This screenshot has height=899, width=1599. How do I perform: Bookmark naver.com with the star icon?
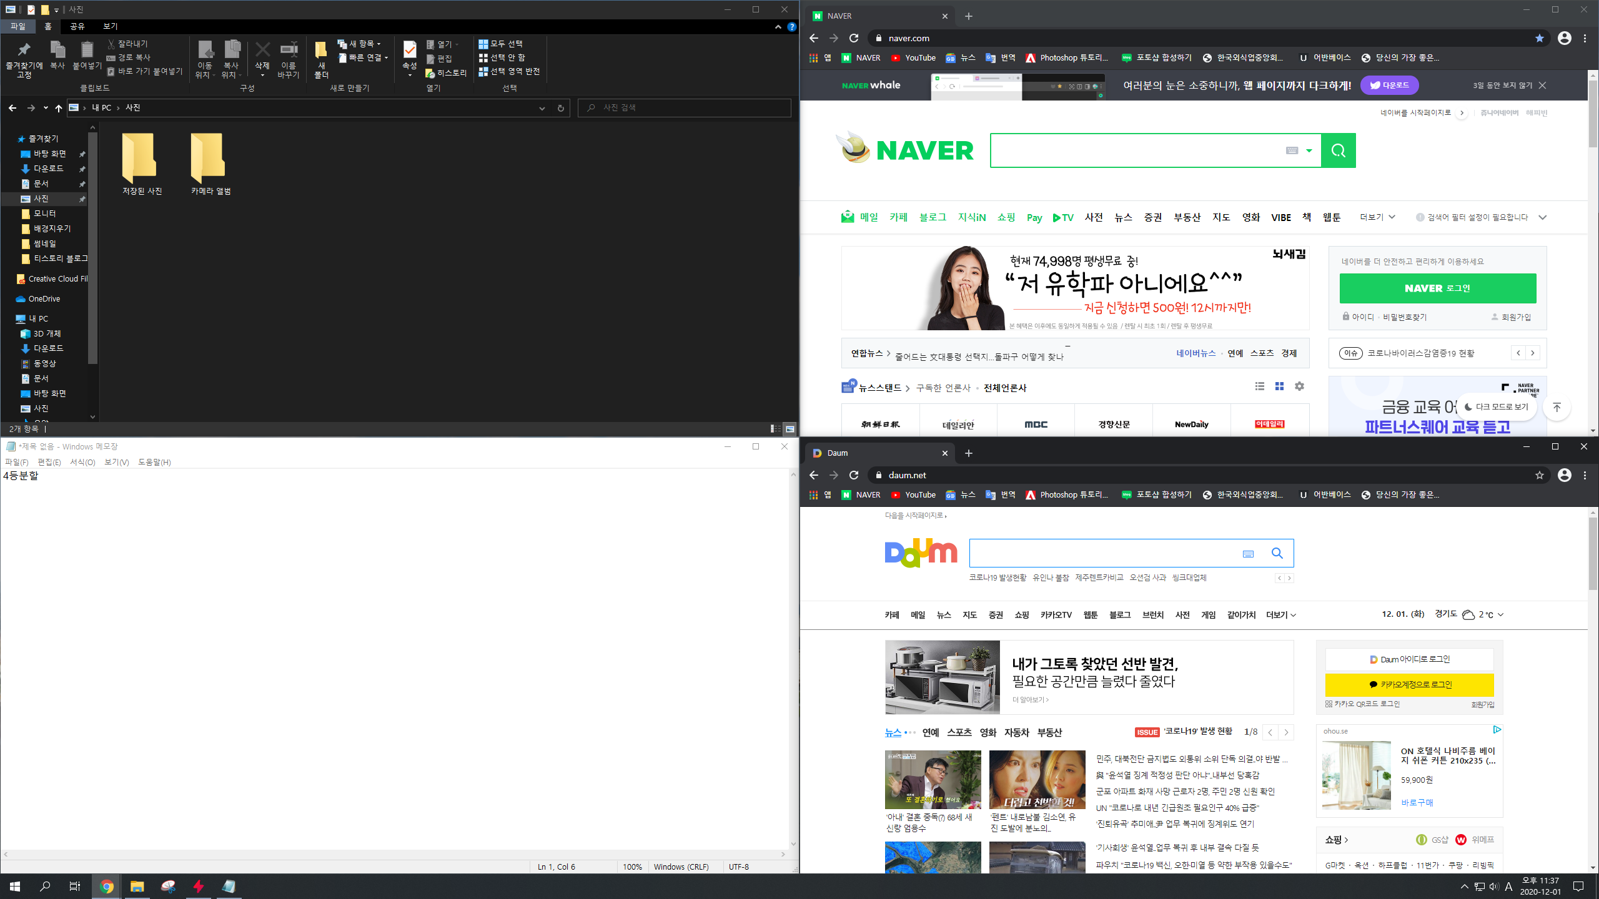coord(1539,38)
